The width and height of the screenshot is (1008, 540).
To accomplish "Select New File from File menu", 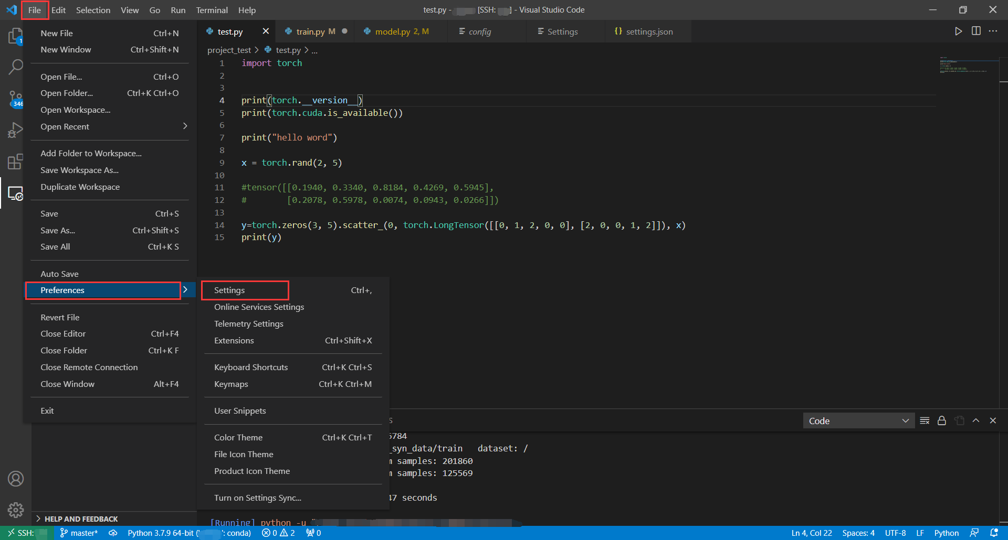I will coord(110,33).
